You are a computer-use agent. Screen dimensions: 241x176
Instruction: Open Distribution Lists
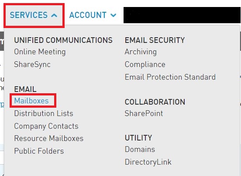click(x=44, y=113)
